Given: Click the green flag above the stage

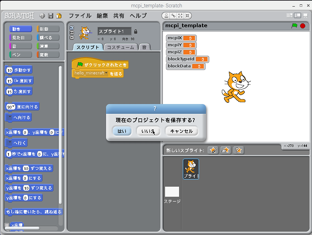Looking at the screenshot, I should pos(294,26).
